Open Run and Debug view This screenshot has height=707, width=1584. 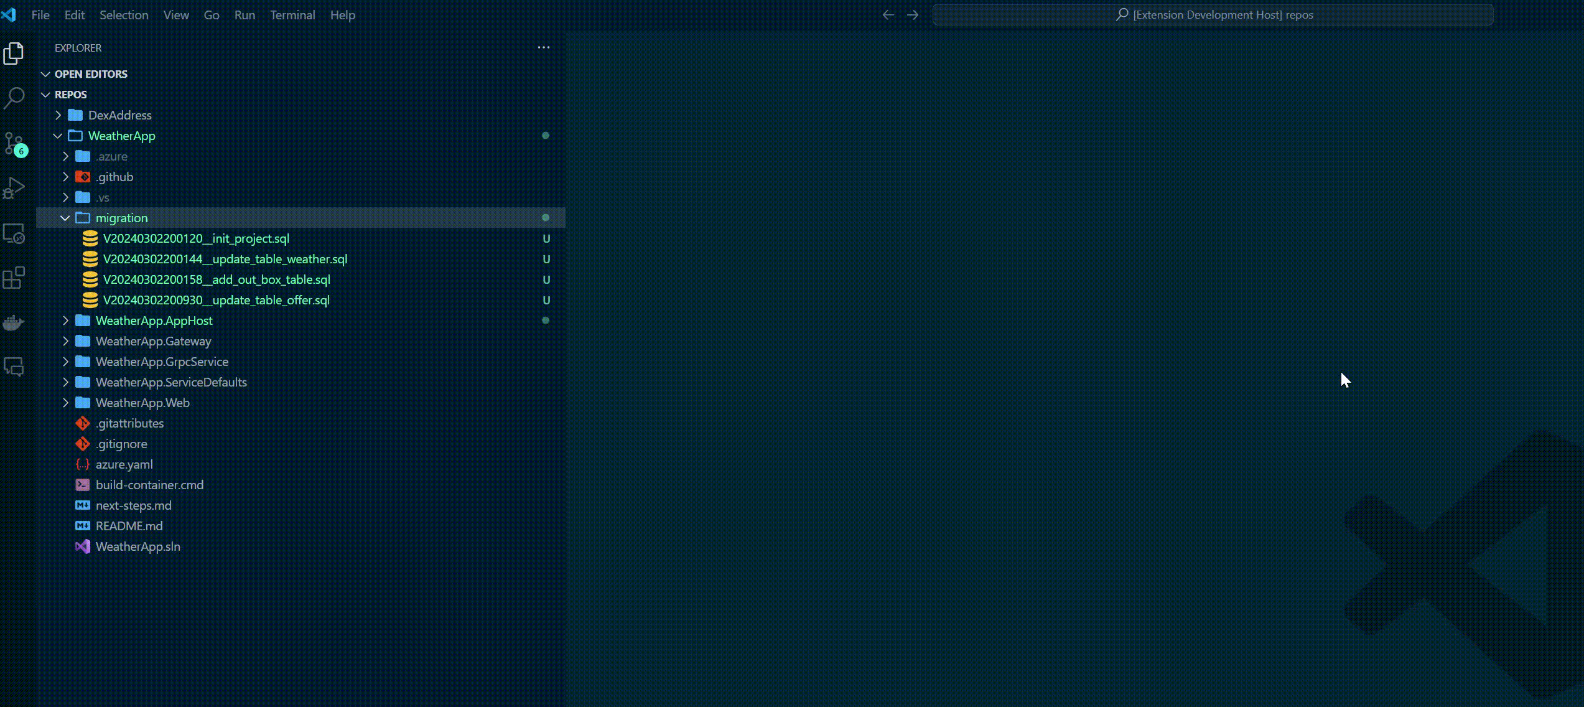14,188
